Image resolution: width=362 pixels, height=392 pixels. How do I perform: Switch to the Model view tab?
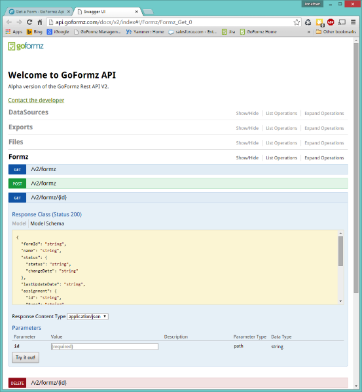click(x=19, y=223)
